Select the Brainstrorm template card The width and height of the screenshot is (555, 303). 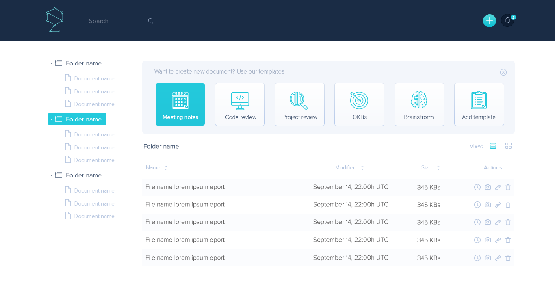419,104
